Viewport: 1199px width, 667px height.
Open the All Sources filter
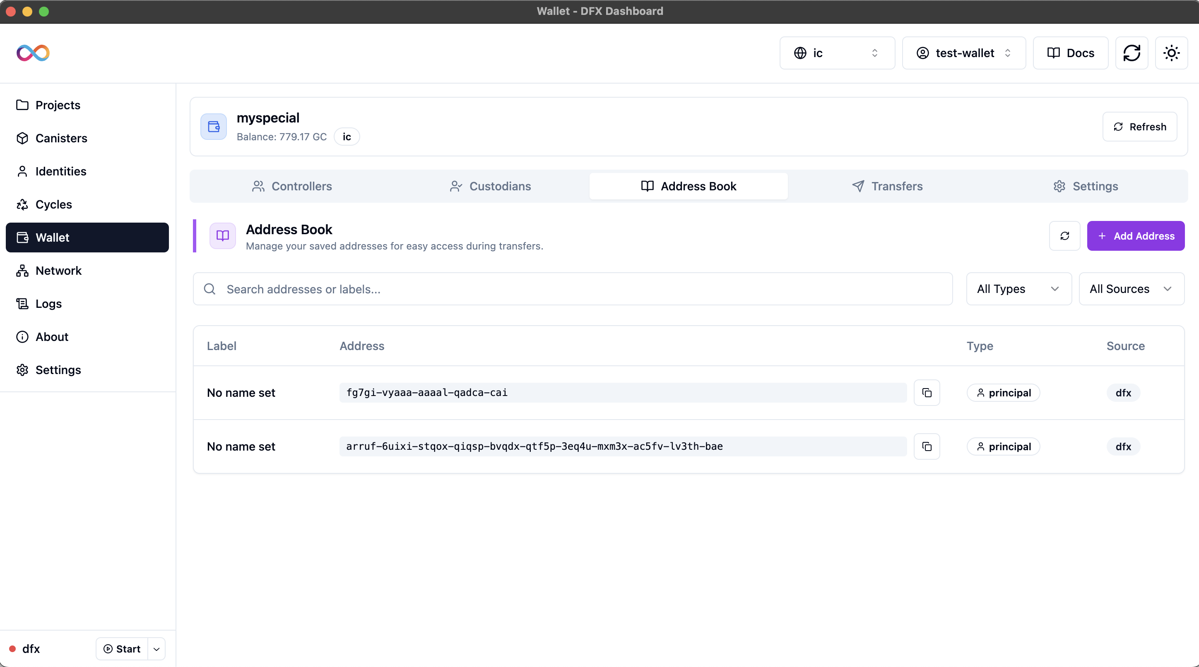(x=1131, y=288)
